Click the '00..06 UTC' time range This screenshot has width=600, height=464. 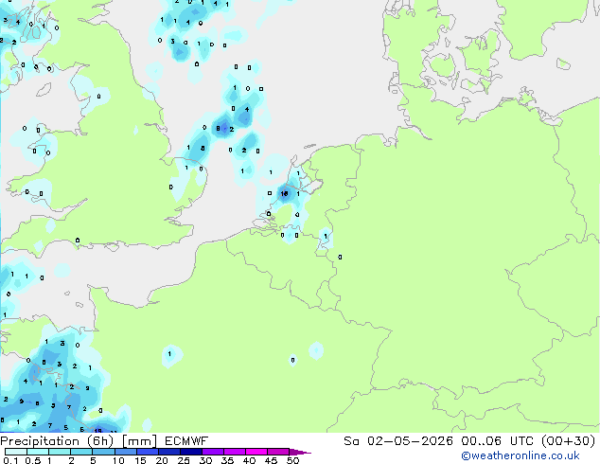[x=498, y=441]
